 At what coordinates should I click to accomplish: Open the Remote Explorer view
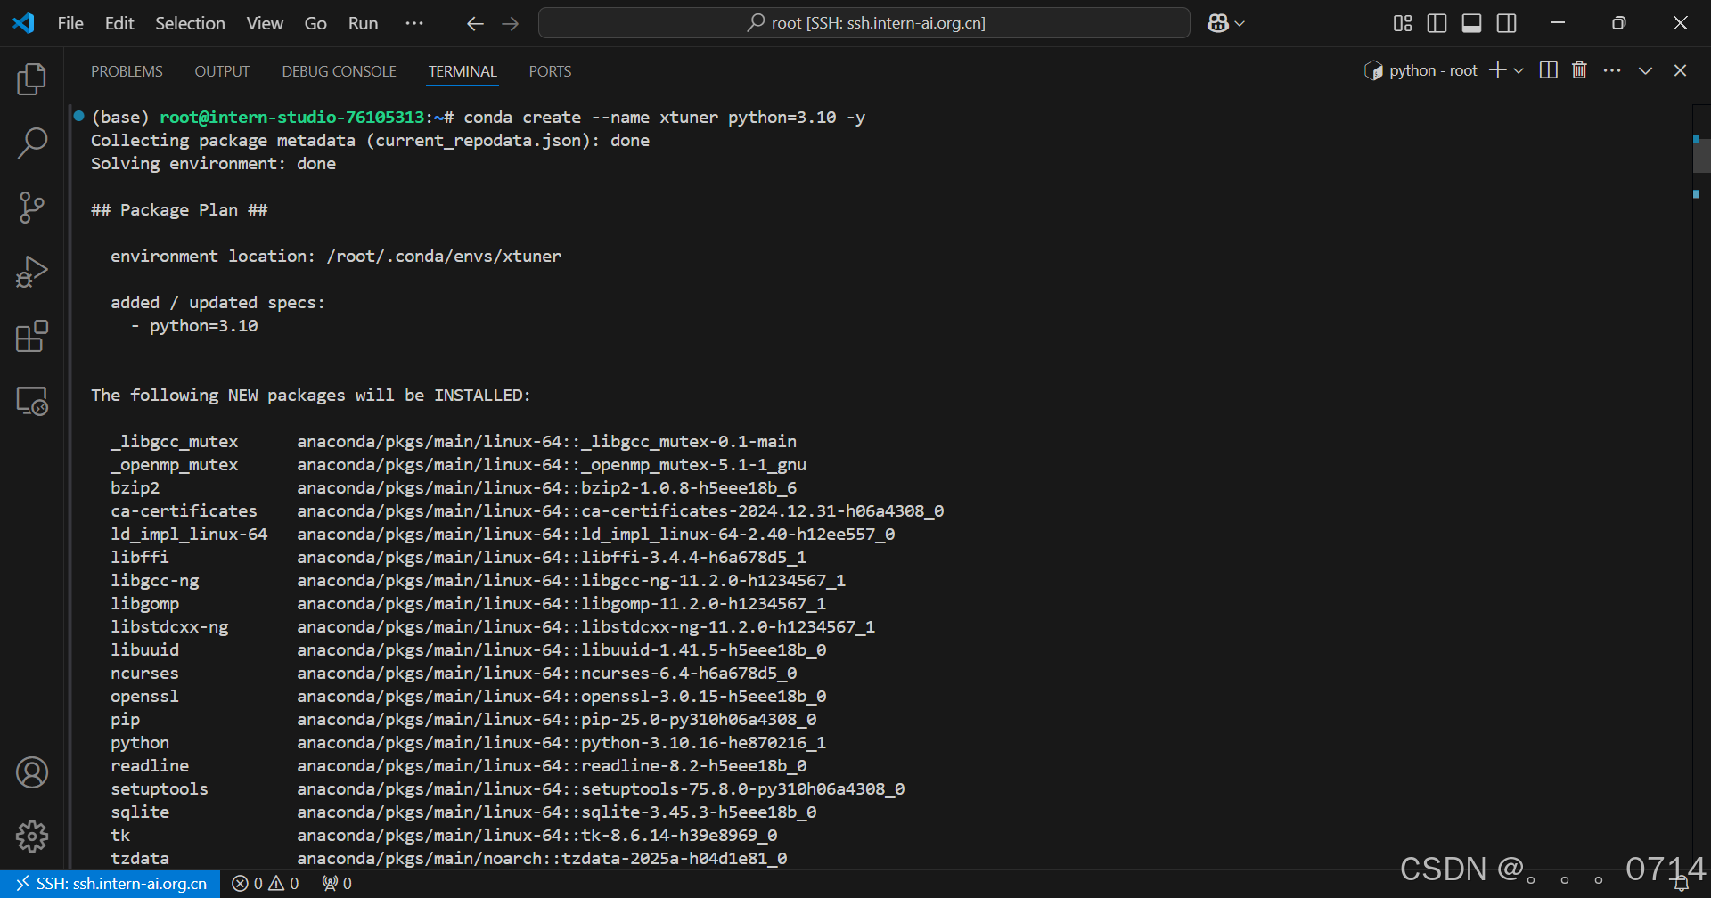coord(32,401)
